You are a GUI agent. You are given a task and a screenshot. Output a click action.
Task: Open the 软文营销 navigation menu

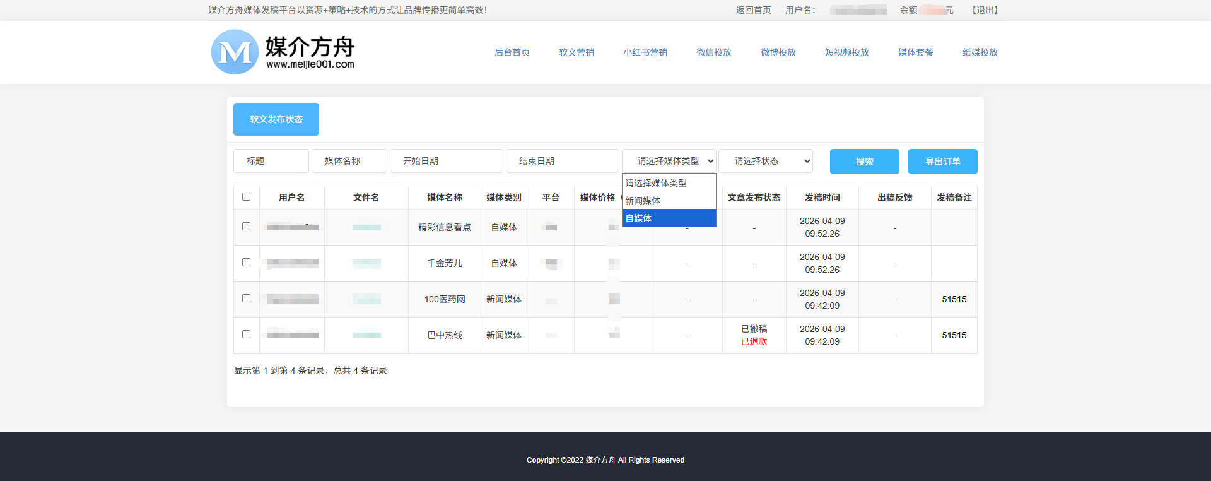576,52
